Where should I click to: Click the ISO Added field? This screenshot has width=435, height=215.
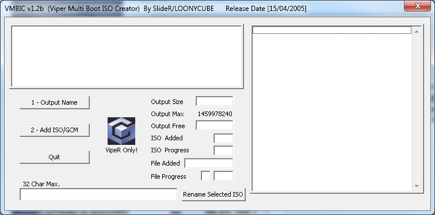pyautogui.click(x=223, y=138)
